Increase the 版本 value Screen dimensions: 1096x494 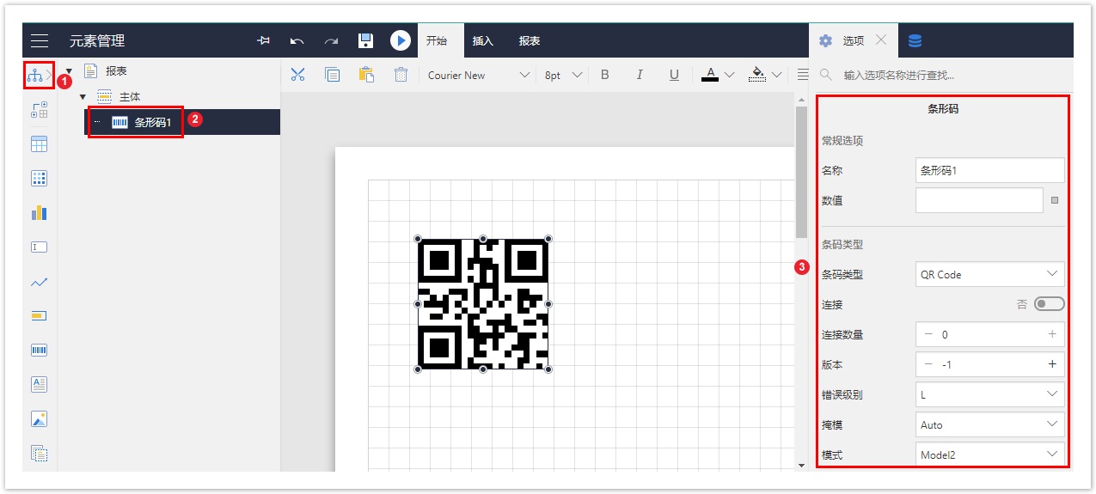point(1052,364)
